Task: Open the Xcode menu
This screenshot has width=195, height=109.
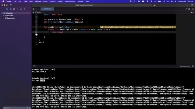Action: (x=9, y=1)
